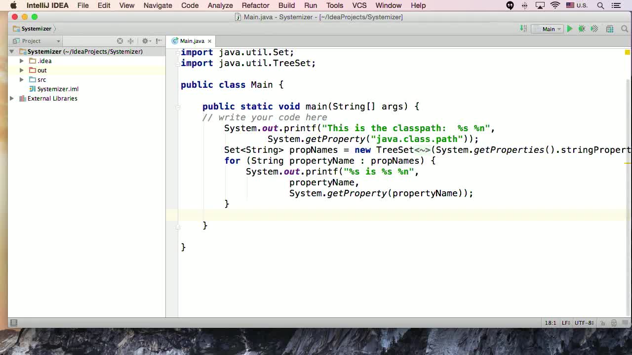The height and width of the screenshot is (355, 632).
Task: Toggle tool window buttons icon in status bar
Action: coord(14,323)
